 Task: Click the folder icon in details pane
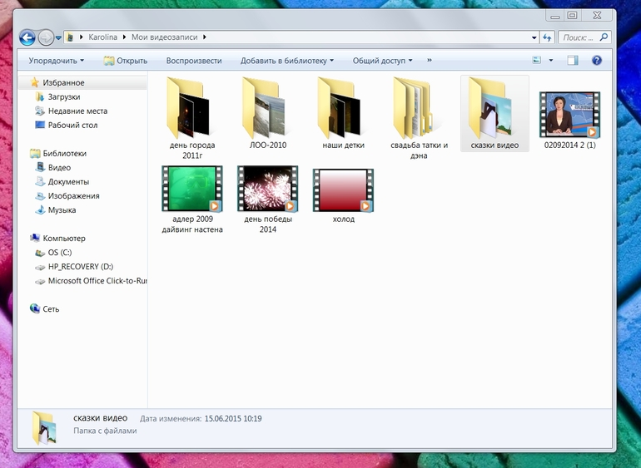pyautogui.click(x=44, y=427)
